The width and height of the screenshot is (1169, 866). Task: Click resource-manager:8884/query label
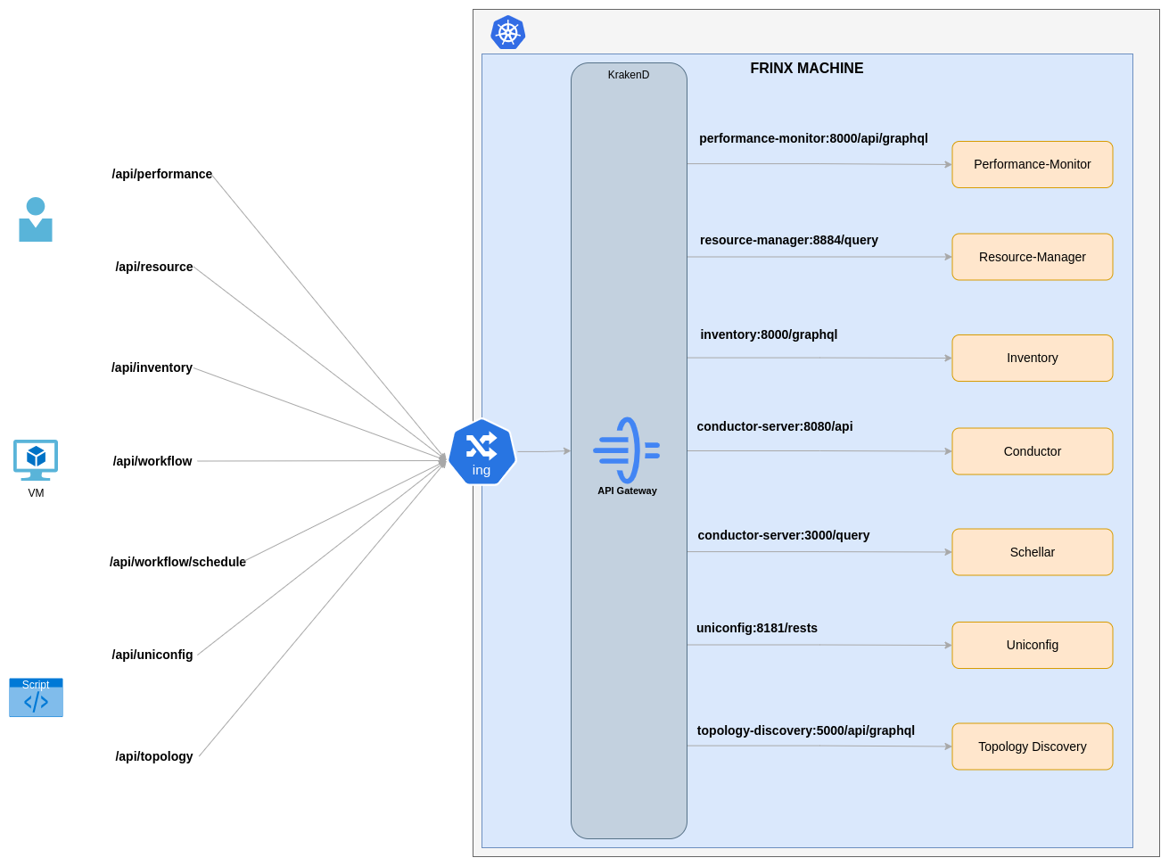click(789, 240)
